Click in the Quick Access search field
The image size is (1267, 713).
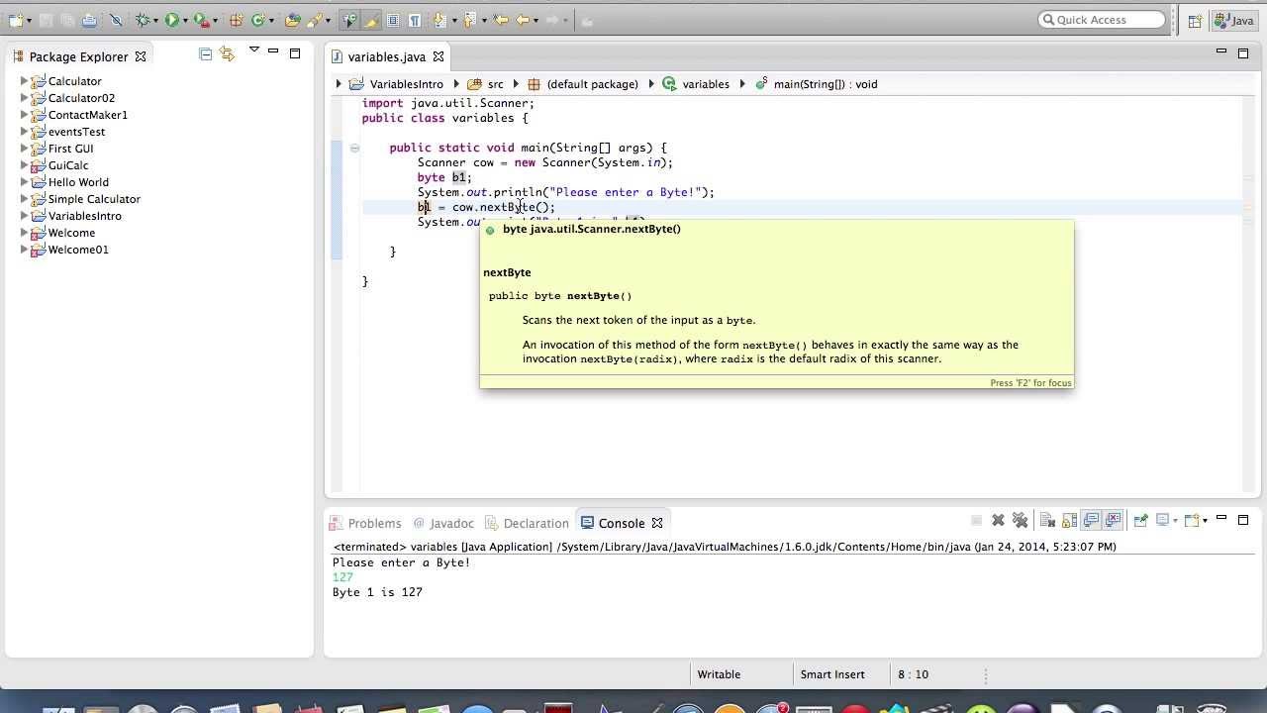tap(1102, 20)
